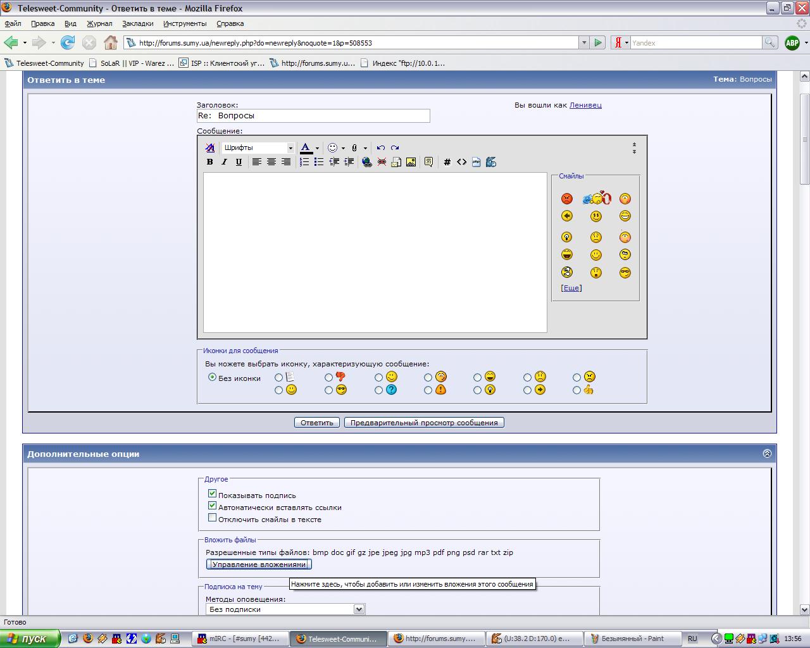The image size is (810, 648).
Task: Click the remove formatting icon
Action: point(209,147)
